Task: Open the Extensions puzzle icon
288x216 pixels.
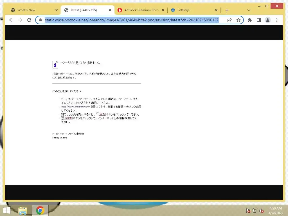Action: pos(250,20)
